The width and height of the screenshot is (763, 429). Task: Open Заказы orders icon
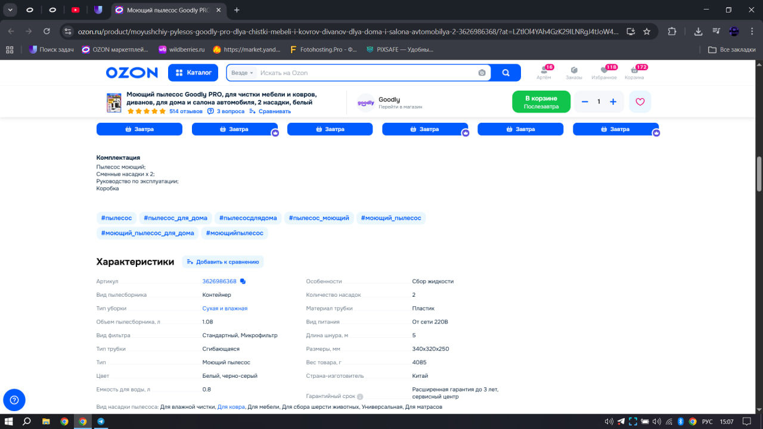pyautogui.click(x=573, y=73)
